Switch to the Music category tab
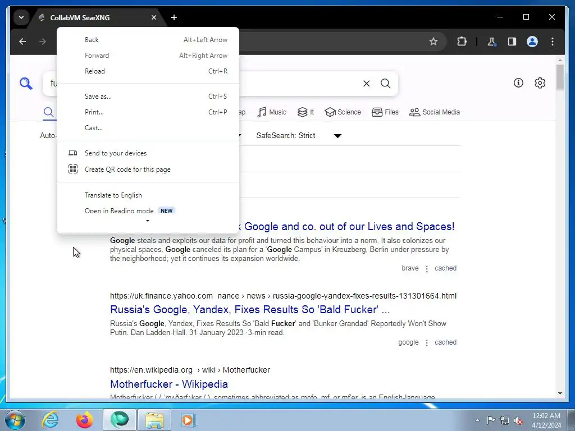The height and width of the screenshot is (431, 575). click(x=272, y=112)
